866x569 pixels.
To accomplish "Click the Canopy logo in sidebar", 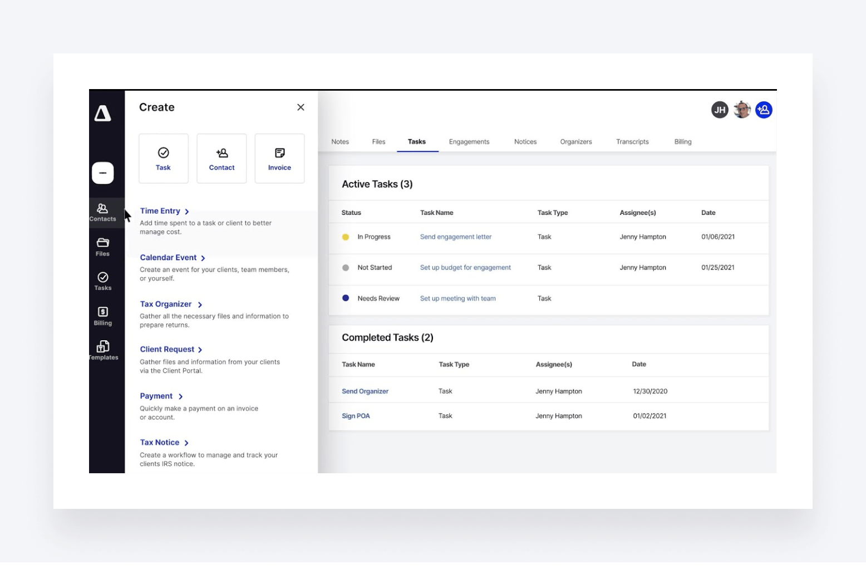I will (x=102, y=113).
